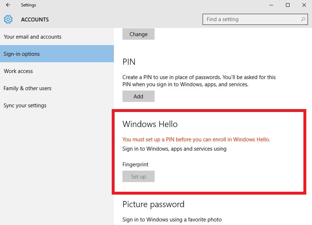Click the PIN section heading

[x=129, y=62]
